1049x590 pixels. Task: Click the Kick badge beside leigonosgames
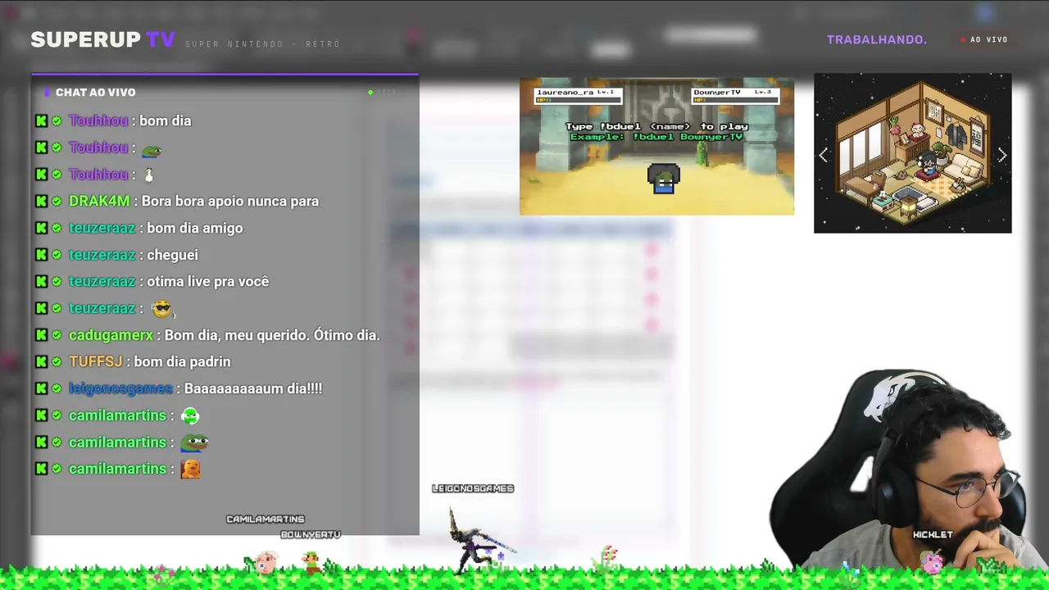(x=42, y=388)
